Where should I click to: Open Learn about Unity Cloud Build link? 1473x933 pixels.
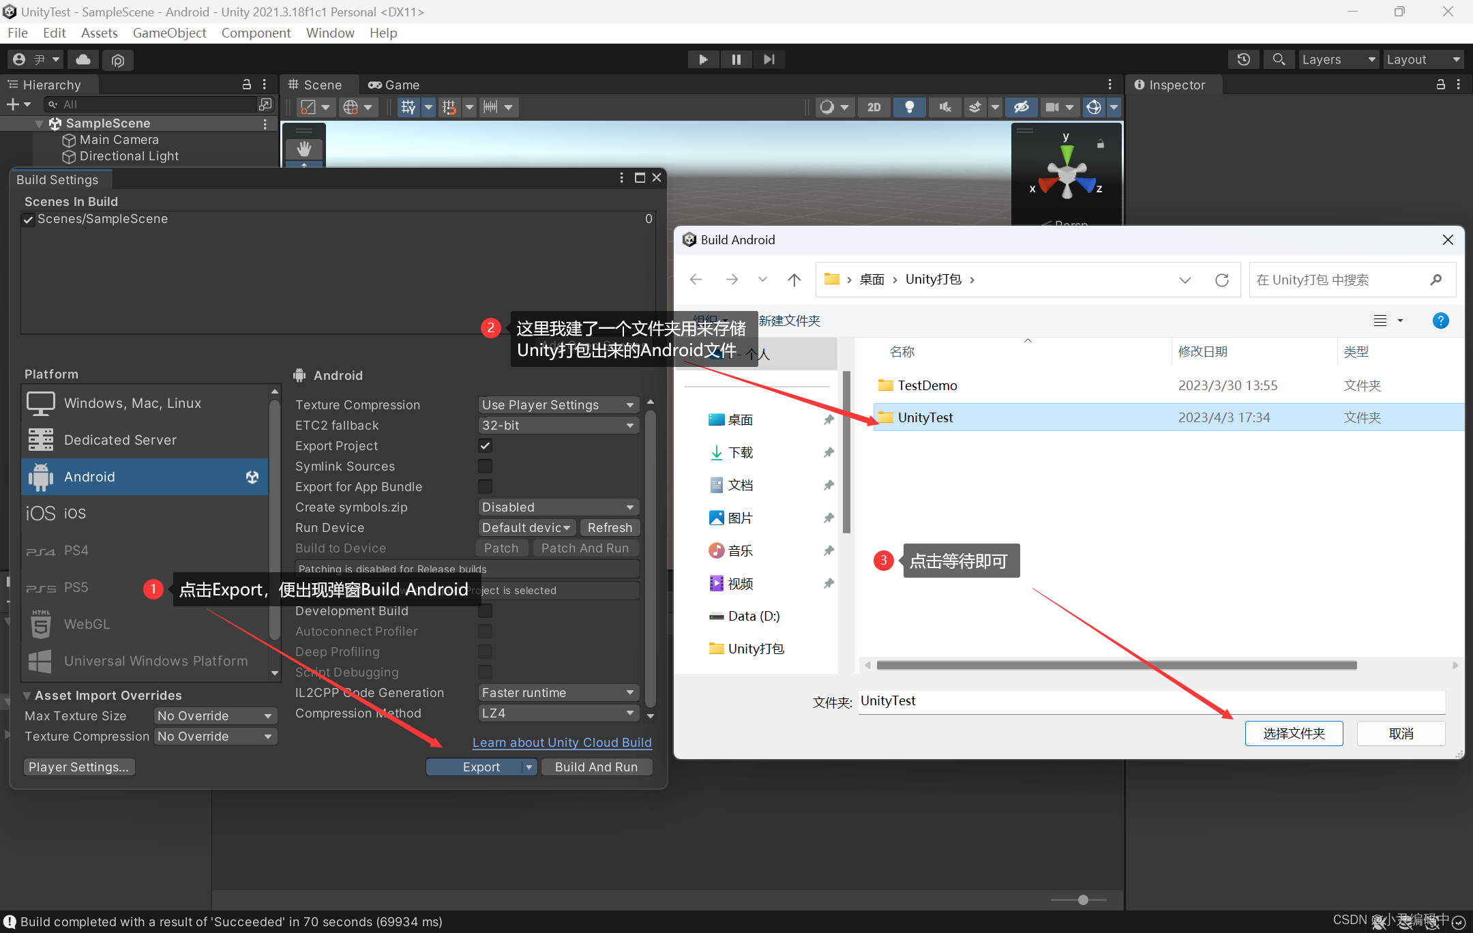tap(562, 743)
